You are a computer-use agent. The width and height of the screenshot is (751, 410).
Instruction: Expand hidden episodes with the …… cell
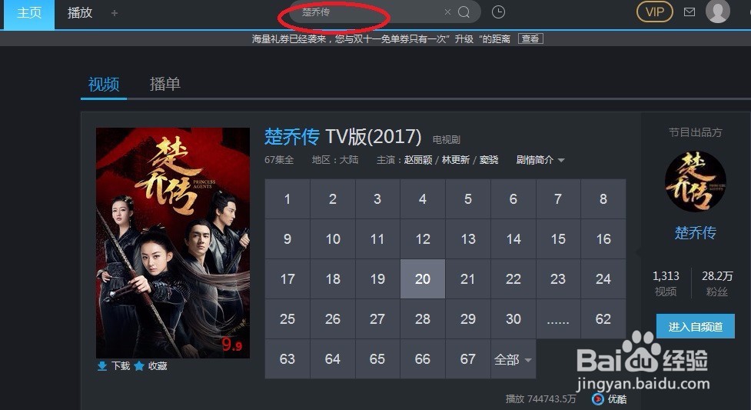coord(558,319)
